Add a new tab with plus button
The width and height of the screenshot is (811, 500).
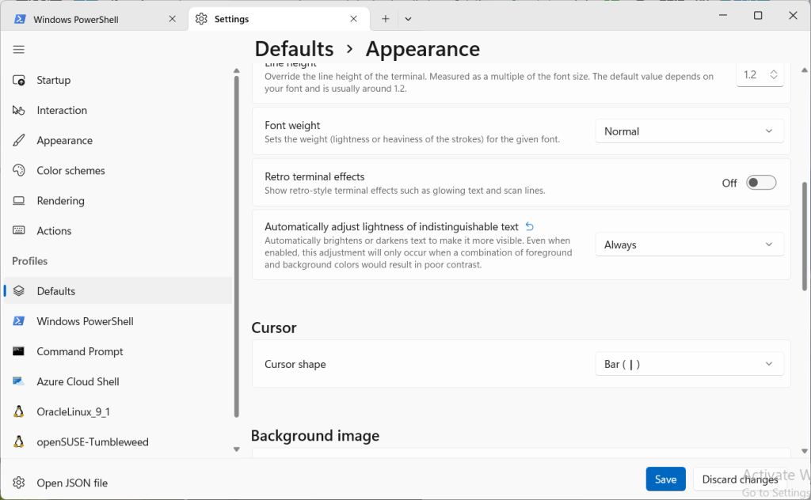[x=386, y=19]
